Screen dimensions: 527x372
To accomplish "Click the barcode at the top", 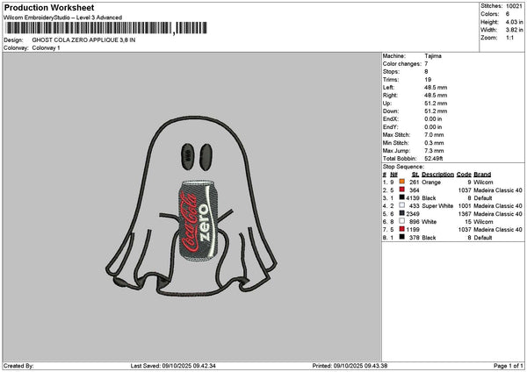I will tap(106, 28).
